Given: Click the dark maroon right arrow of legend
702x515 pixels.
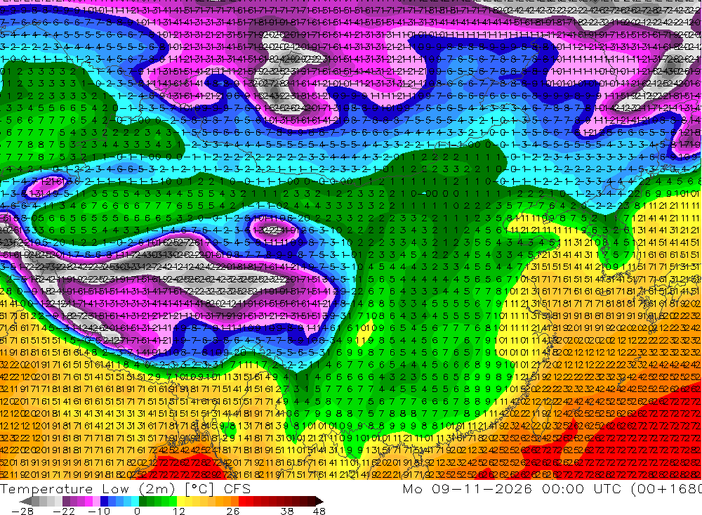Looking at the screenshot, I should tap(319, 502).
